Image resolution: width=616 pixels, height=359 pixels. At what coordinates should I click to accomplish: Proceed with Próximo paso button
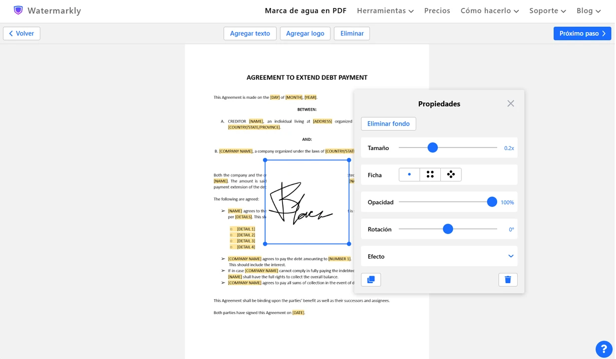(582, 33)
